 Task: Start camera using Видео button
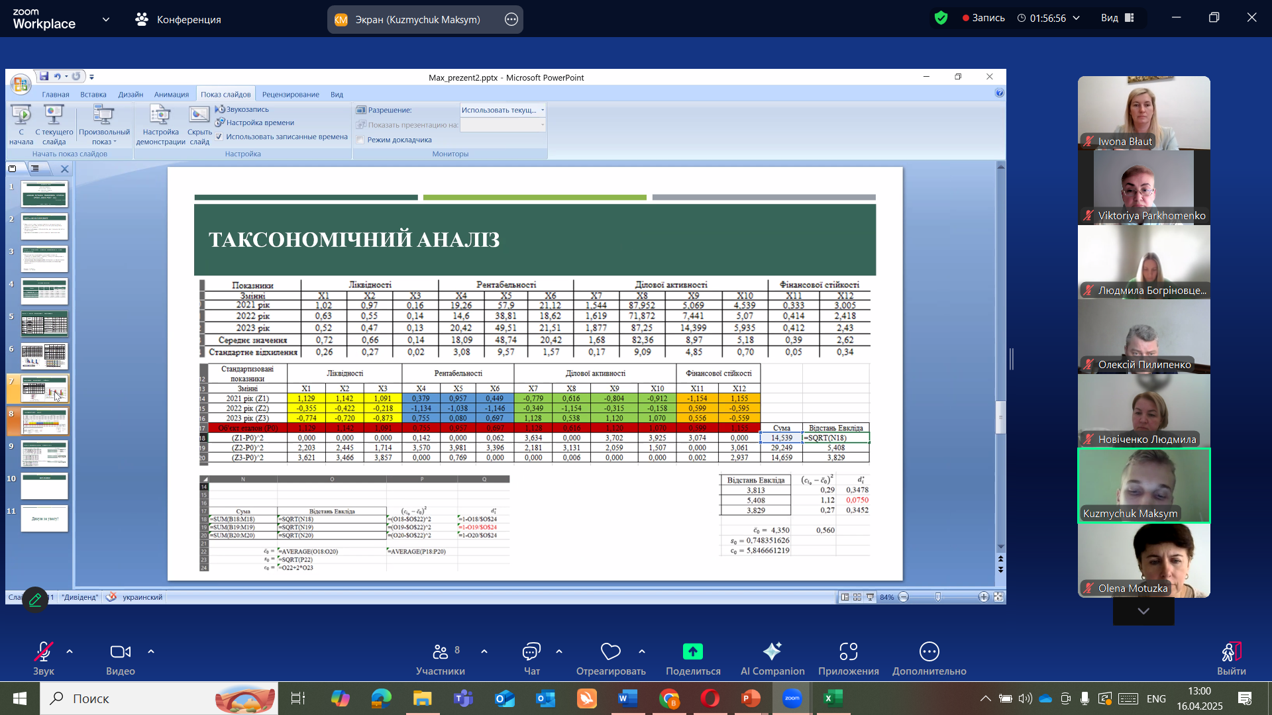click(x=120, y=652)
